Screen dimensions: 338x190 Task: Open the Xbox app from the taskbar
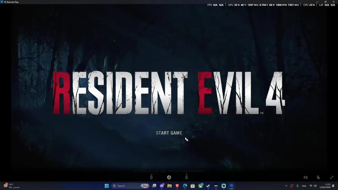pos(201,186)
